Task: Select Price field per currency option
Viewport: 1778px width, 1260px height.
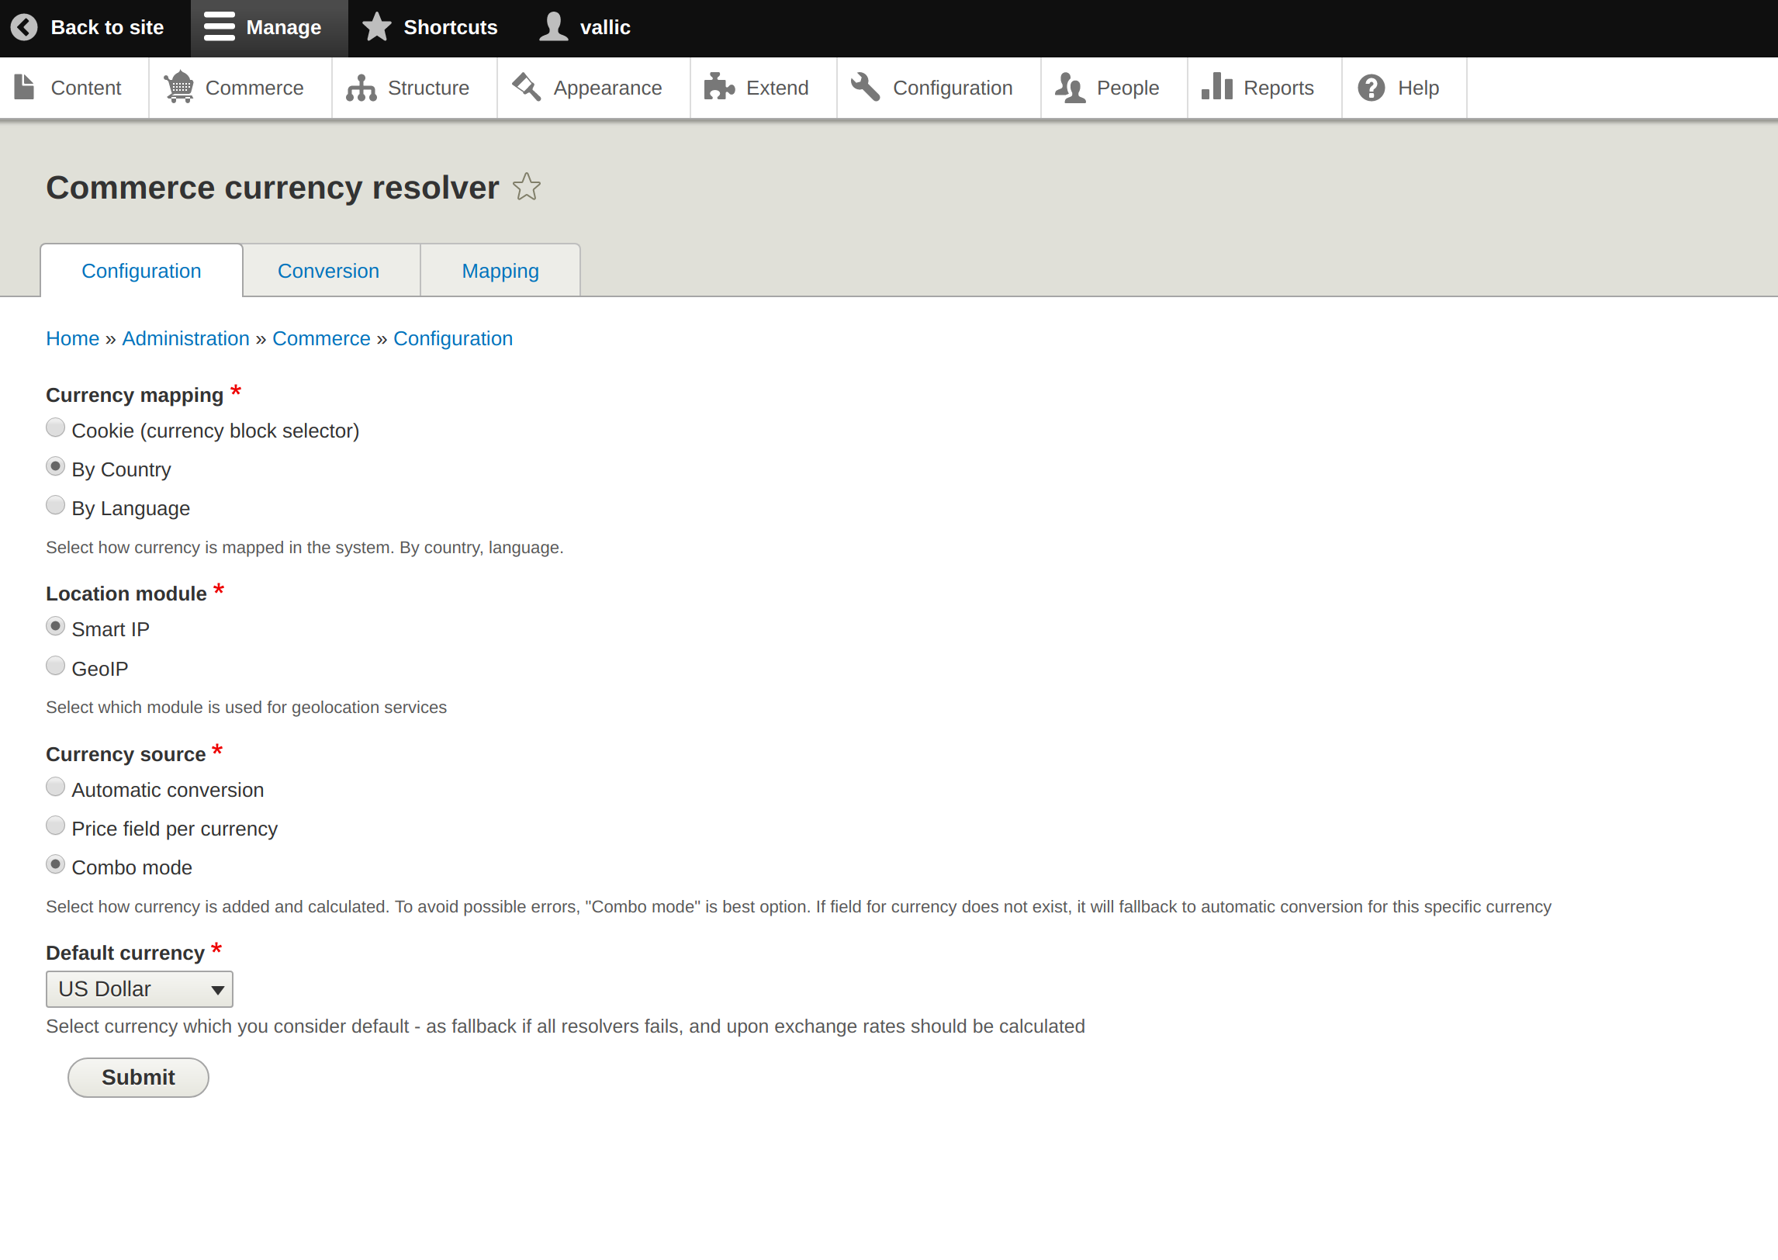Action: tap(55, 826)
